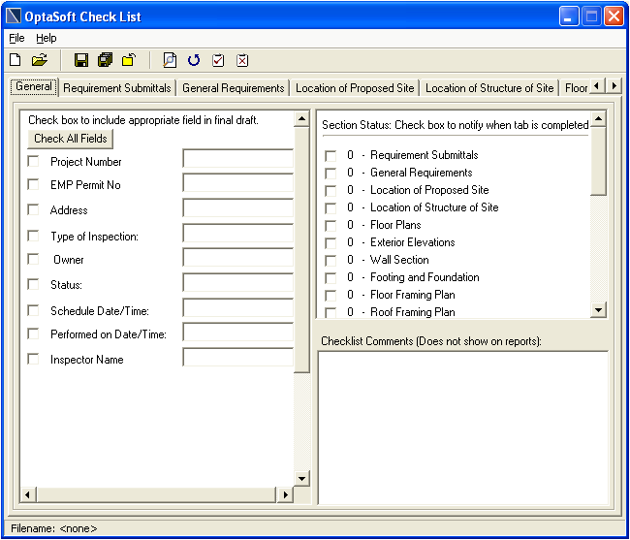The width and height of the screenshot is (630, 540).
Task: Check the Roof Framing Plan status box
Action: pyautogui.click(x=331, y=312)
